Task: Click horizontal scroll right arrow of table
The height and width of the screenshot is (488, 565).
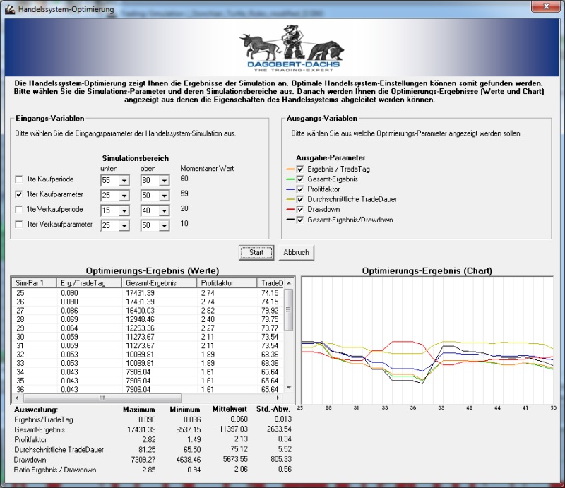Action: click(x=278, y=398)
